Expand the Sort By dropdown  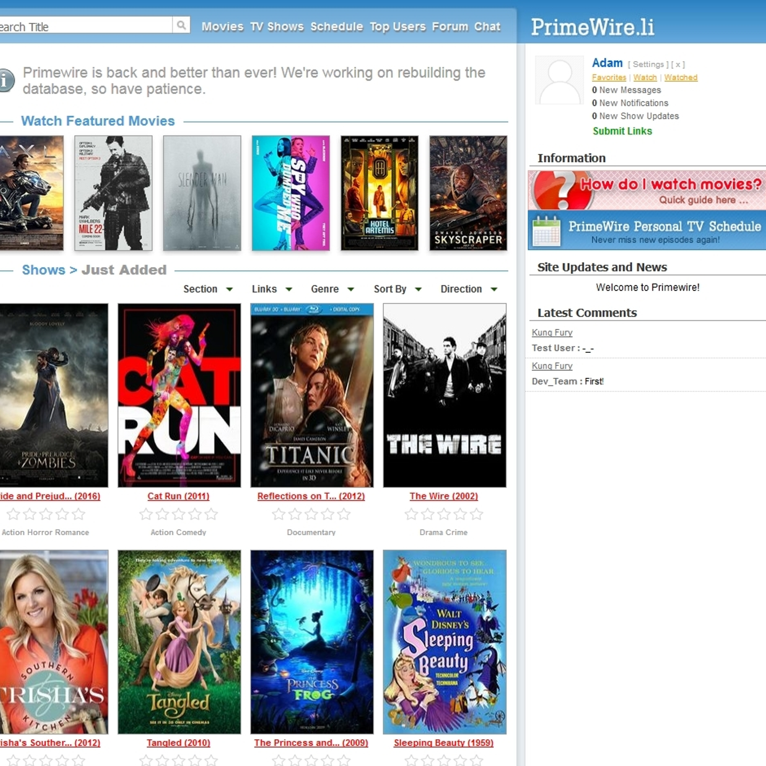pos(397,289)
